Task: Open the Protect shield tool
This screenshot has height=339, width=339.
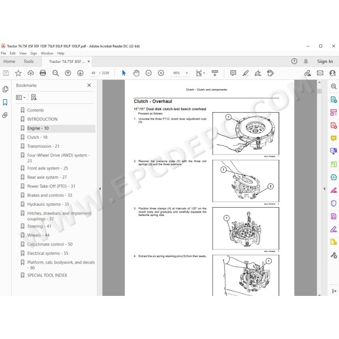Action: pos(334,203)
